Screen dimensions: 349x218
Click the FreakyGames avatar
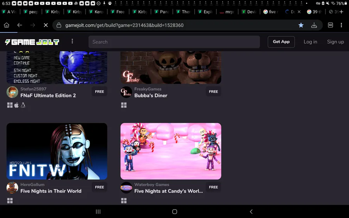(x=126, y=92)
